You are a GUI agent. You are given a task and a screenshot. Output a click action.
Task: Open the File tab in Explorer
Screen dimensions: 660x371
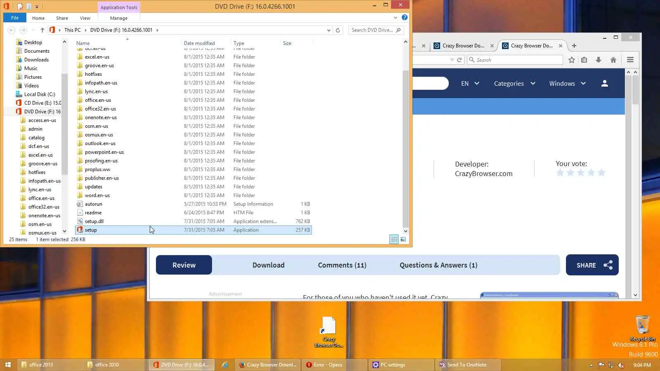tap(15, 18)
